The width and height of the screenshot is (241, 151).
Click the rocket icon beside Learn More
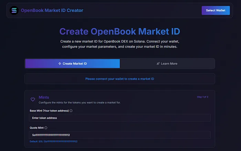click(158, 63)
